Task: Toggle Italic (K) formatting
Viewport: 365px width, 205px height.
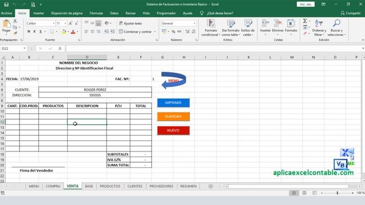Action: pos(34,31)
